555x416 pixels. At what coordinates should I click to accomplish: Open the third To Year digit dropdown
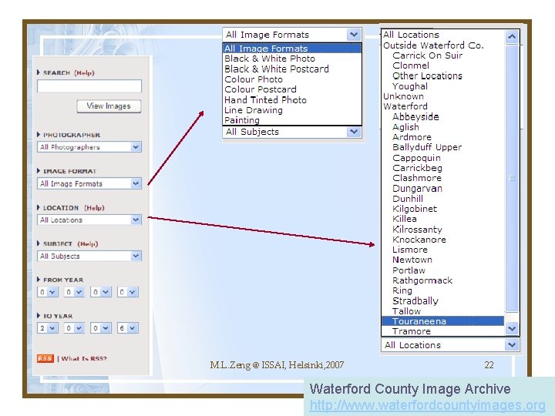pyautogui.click(x=100, y=328)
